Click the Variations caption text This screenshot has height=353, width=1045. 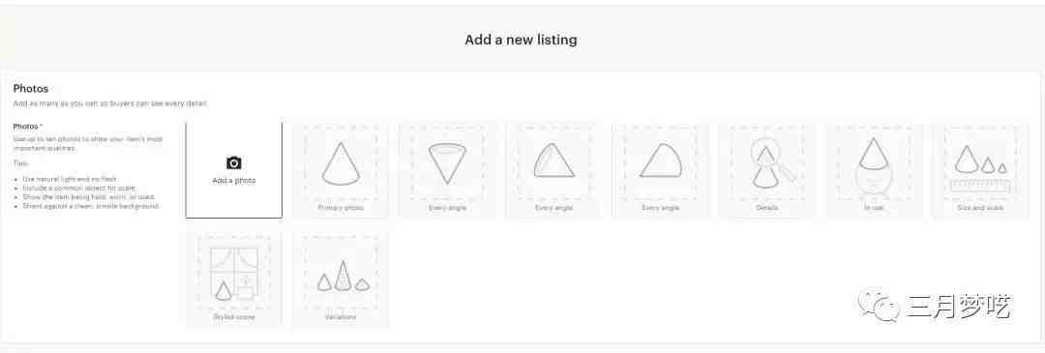coord(341,317)
